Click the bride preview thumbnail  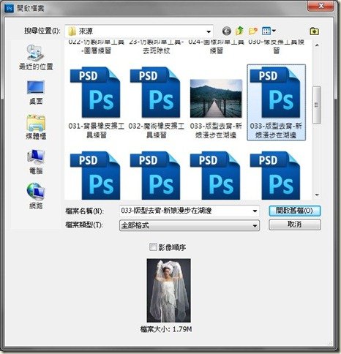click(x=169, y=290)
